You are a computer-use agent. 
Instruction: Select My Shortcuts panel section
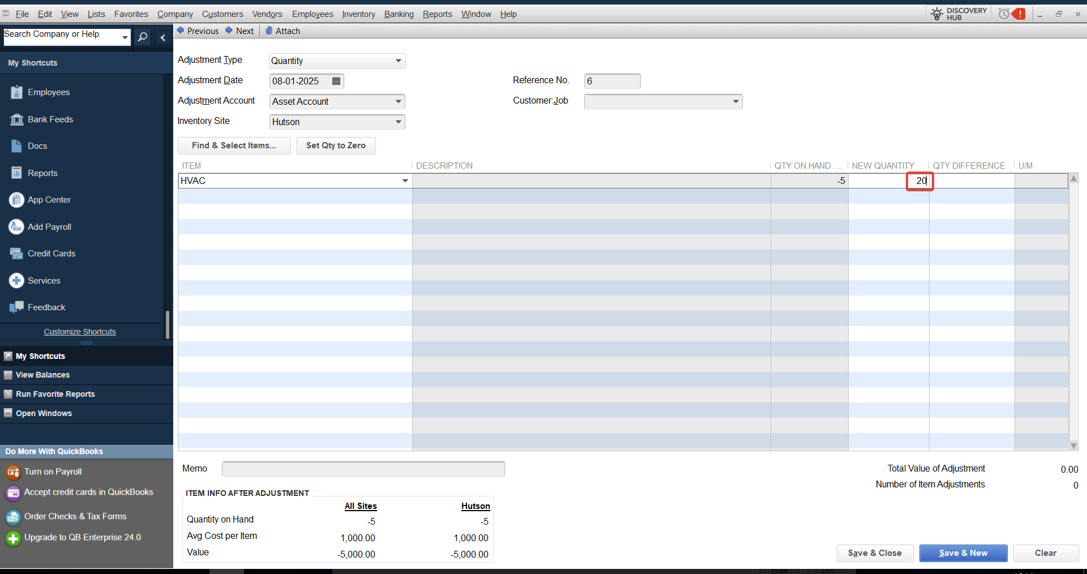click(x=87, y=356)
